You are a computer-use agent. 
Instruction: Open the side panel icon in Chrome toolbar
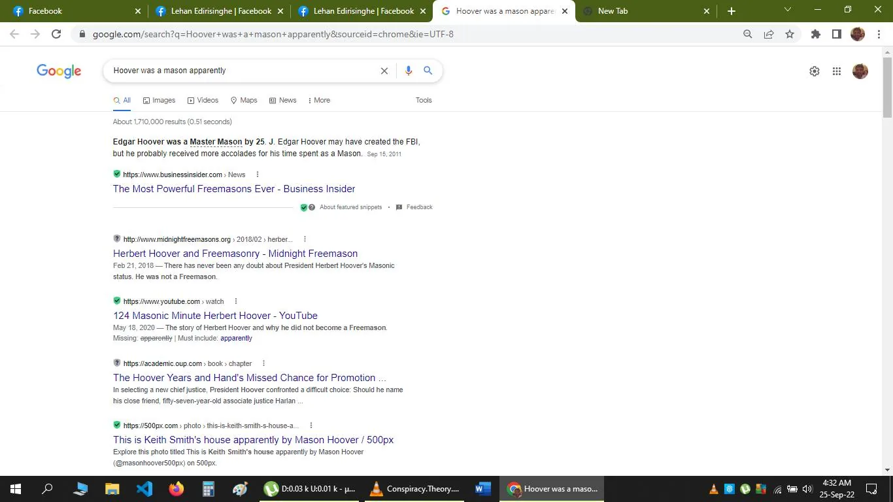tap(836, 33)
